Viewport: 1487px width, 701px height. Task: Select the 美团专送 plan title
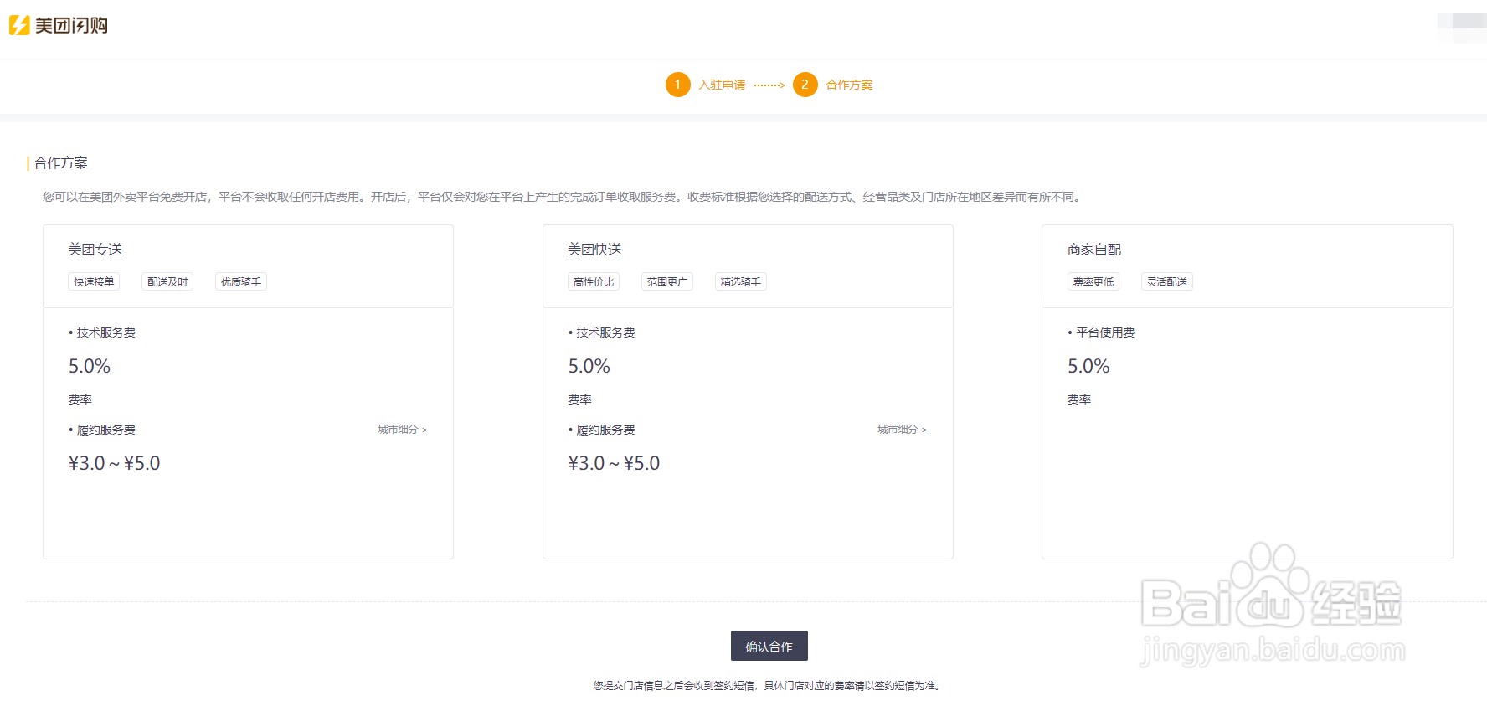click(95, 250)
